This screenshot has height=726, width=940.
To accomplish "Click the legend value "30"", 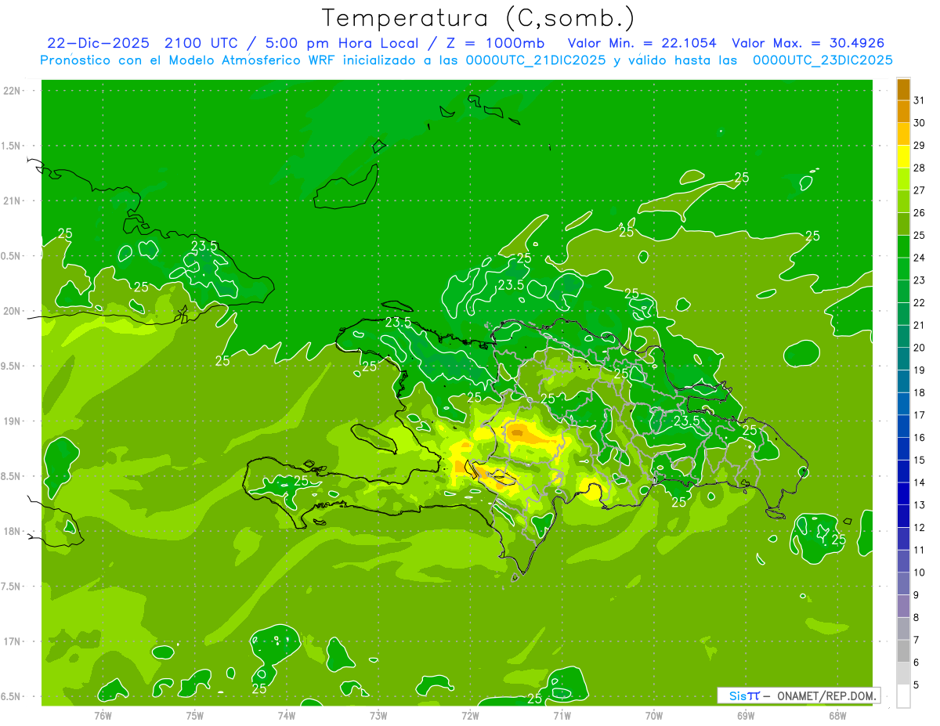I will (x=920, y=123).
